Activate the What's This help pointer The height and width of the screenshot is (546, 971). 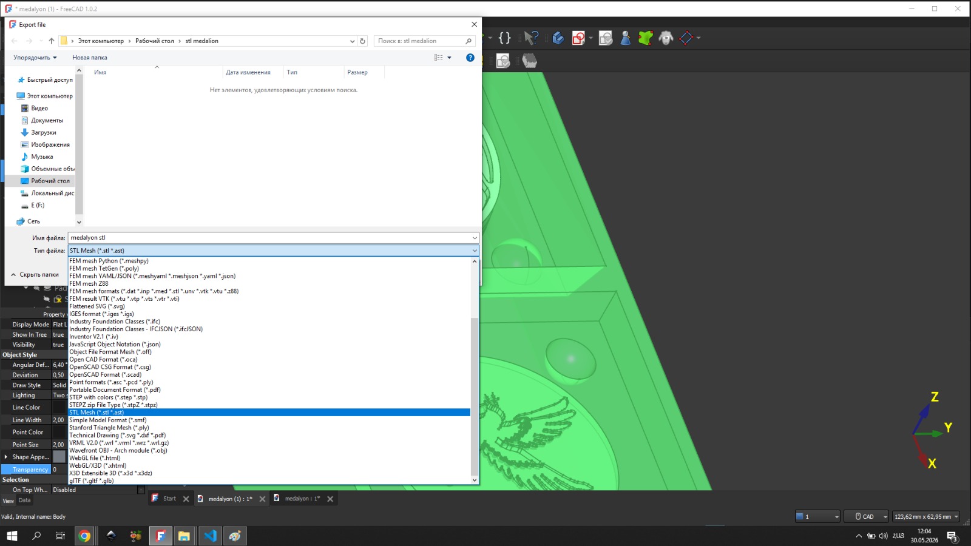pos(531,38)
